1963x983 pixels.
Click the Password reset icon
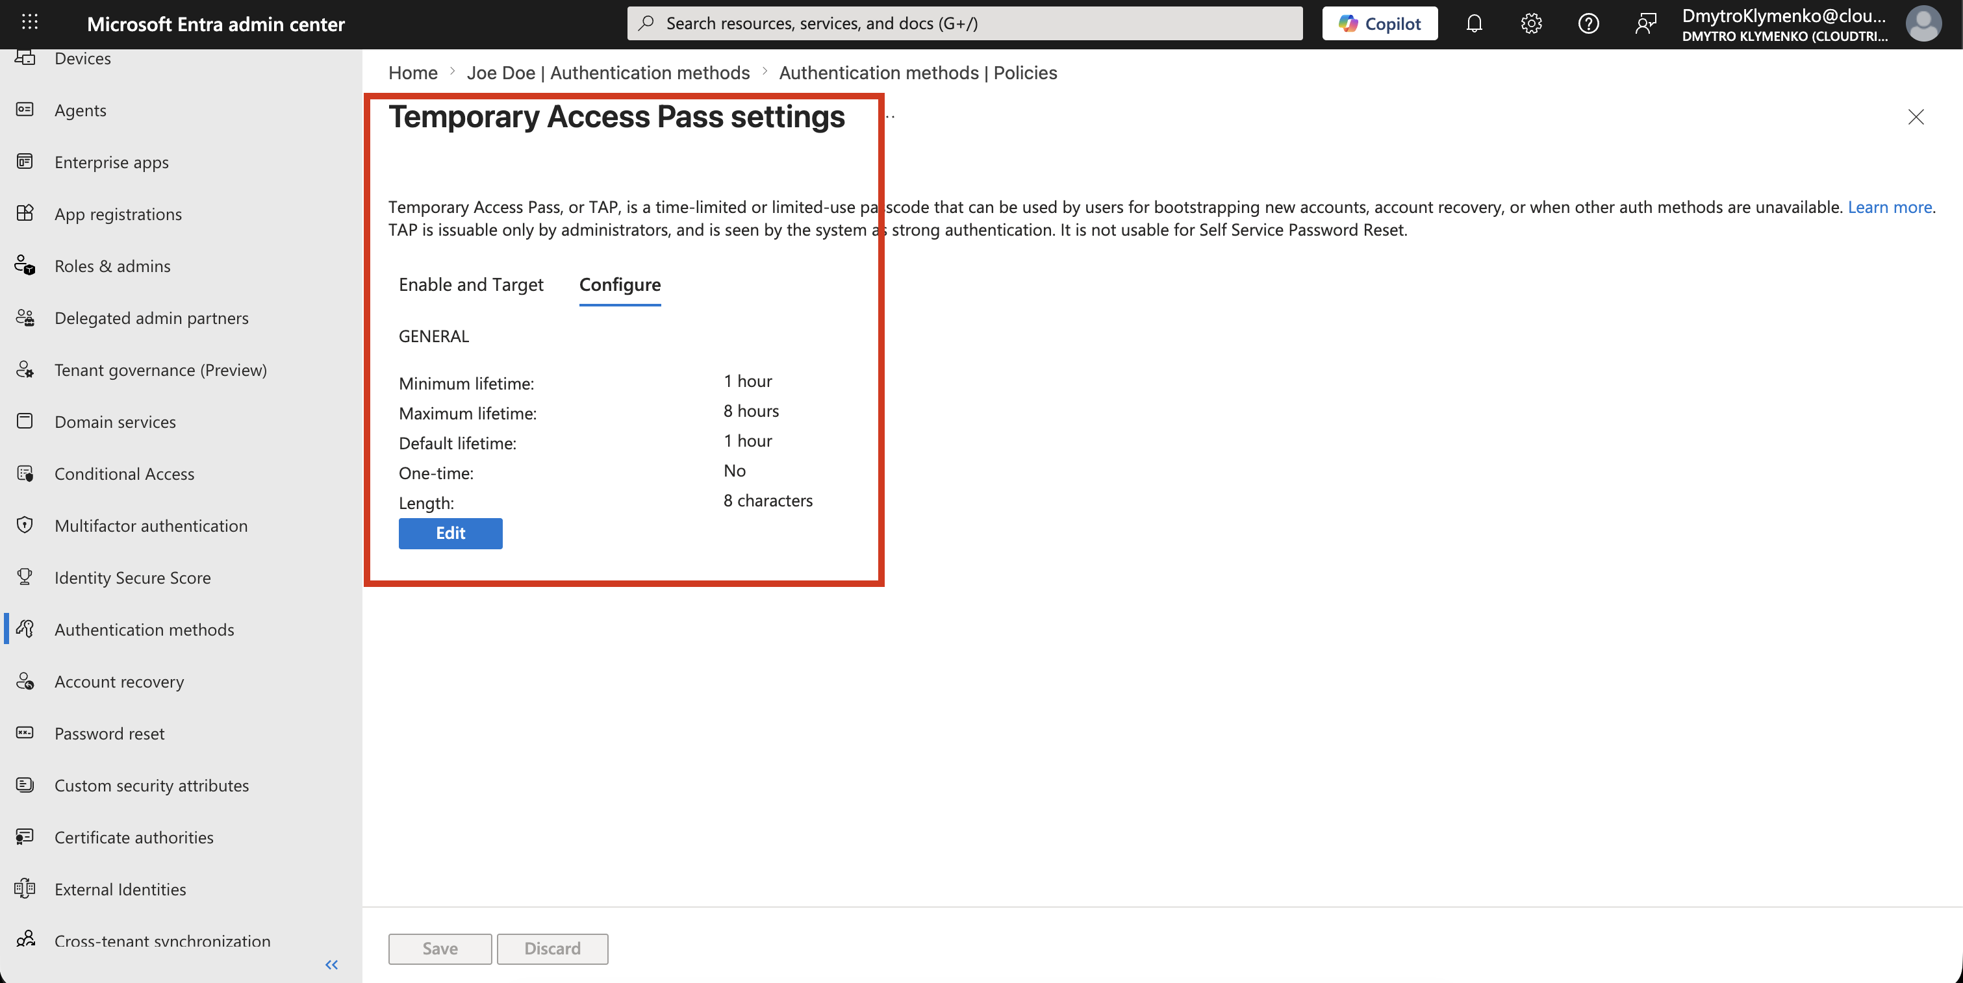(25, 732)
